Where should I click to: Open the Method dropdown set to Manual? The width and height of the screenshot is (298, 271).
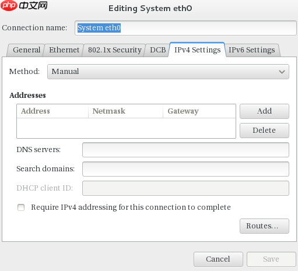tap(168, 72)
